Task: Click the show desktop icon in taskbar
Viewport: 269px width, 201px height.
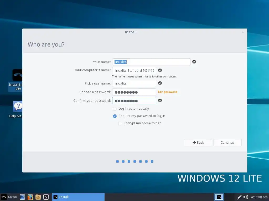Action: pos(22,197)
